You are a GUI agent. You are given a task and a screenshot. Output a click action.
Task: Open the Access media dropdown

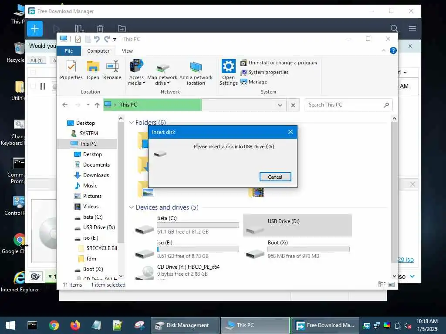pyautogui.click(x=136, y=73)
